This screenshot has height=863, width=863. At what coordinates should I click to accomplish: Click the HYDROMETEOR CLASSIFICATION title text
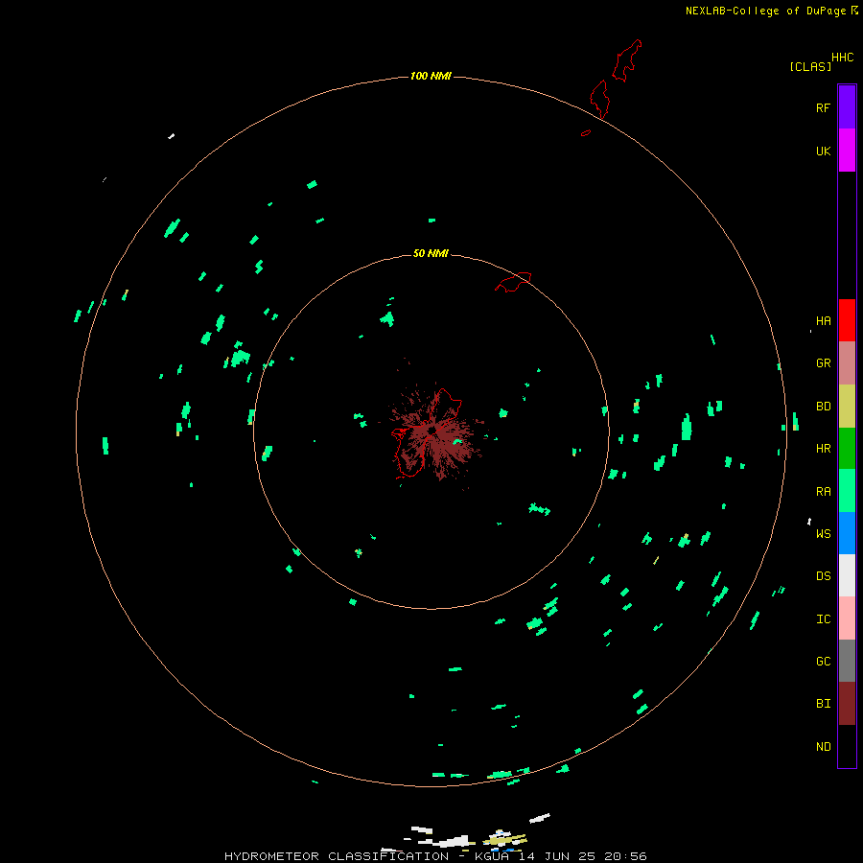pyautogui.click(x=337, y=856)
